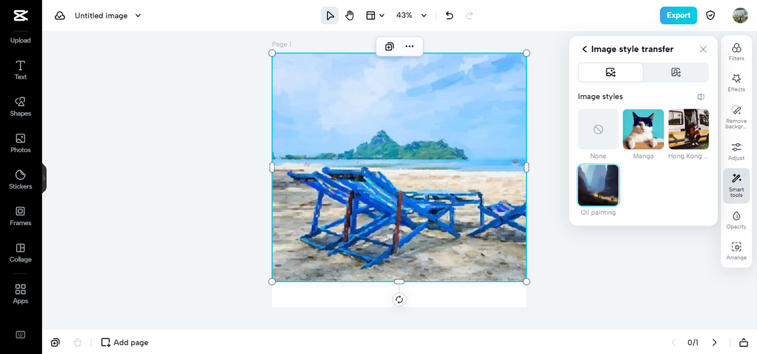This screenshot has height=354, width=757.
Task: Open more options in floating toolbar
Action: (x=409, y=47)
